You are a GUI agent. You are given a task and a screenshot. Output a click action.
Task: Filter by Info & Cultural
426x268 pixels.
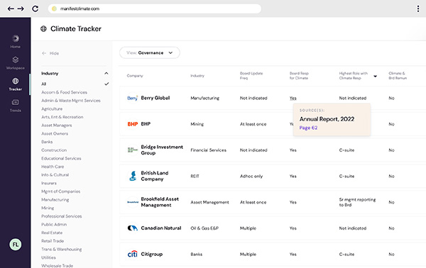[x=55, y=175]
